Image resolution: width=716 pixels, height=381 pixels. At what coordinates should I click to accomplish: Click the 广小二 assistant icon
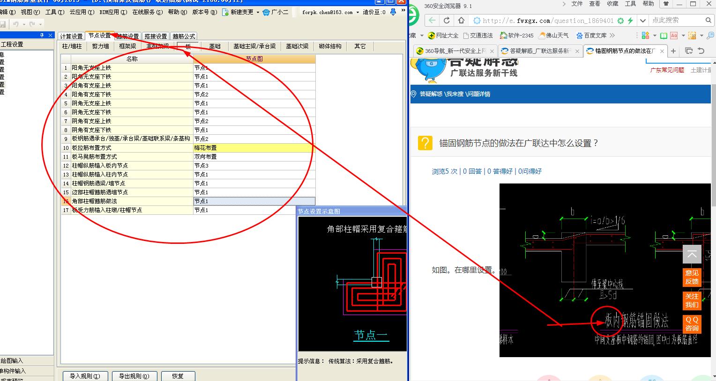pos(267,12)
